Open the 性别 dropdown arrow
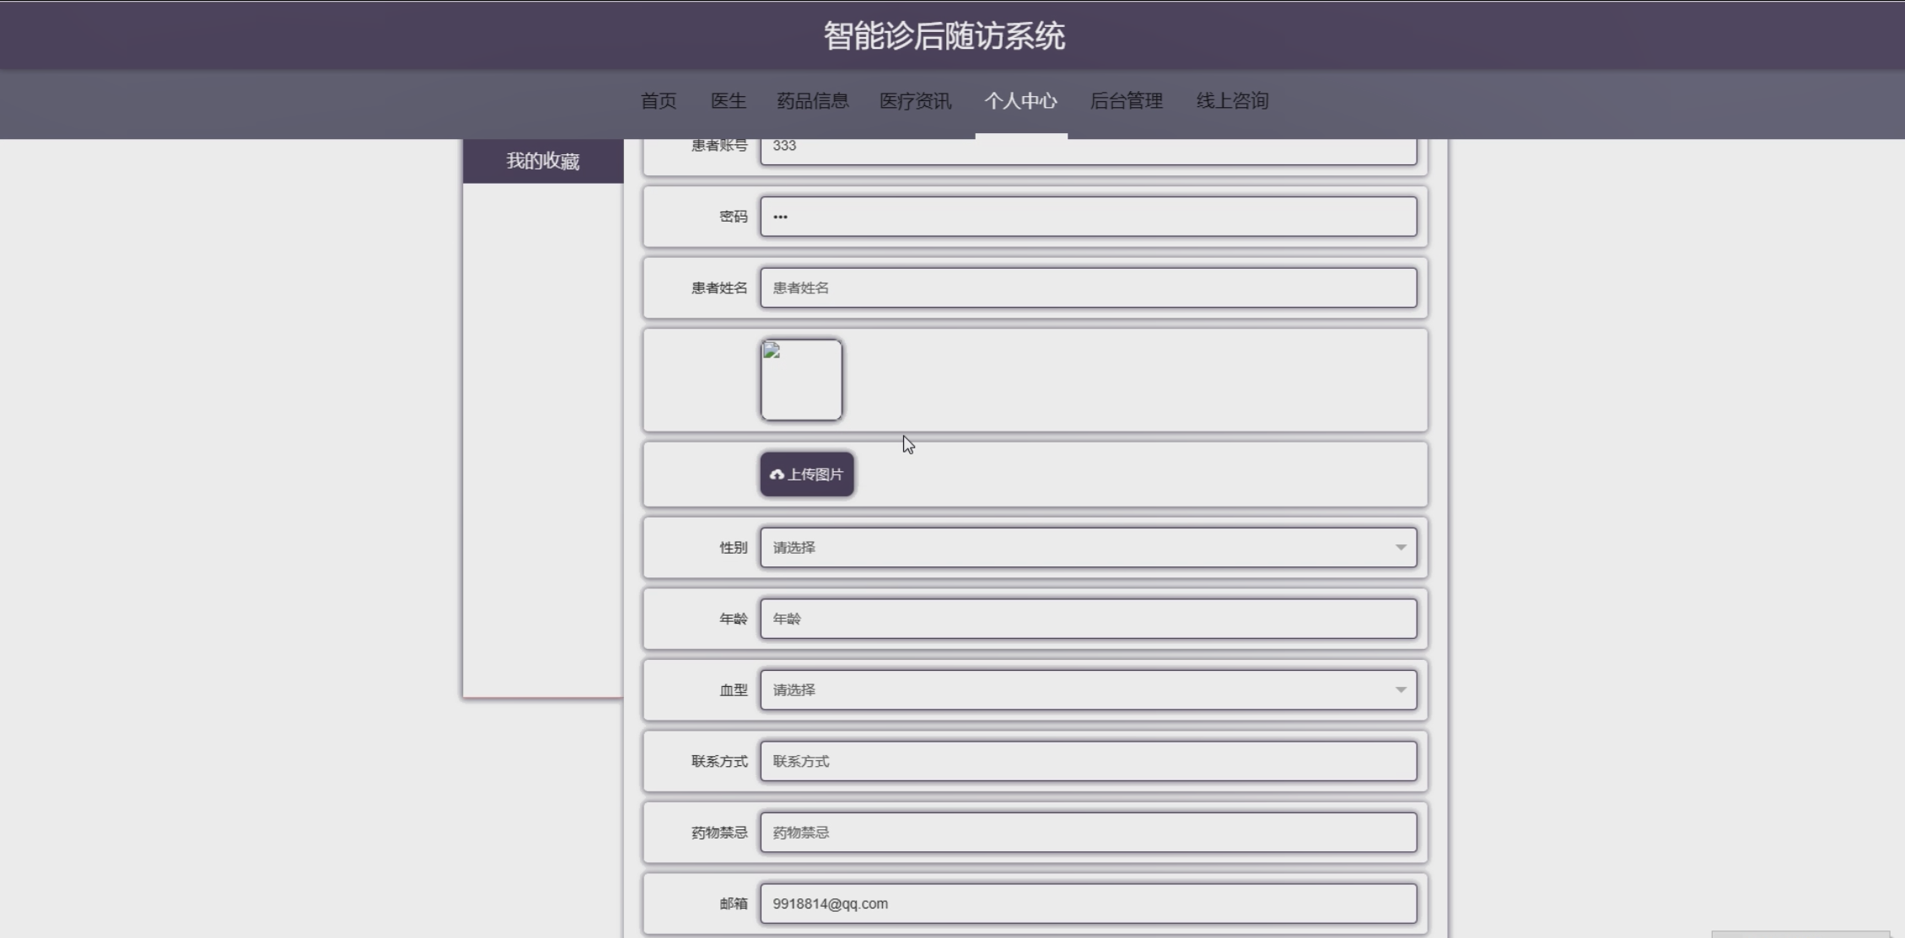The height and width of the screenshot is (938, 1905). (1400, 548)
